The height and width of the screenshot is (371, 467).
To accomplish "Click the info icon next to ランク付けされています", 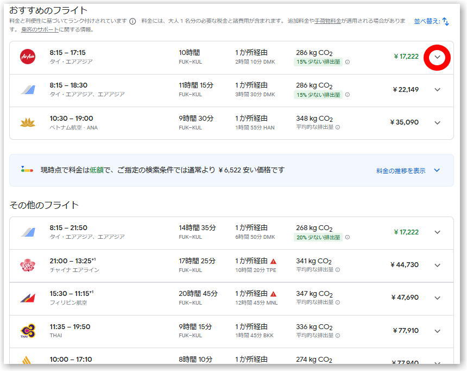I will click(x=133, y=21).
